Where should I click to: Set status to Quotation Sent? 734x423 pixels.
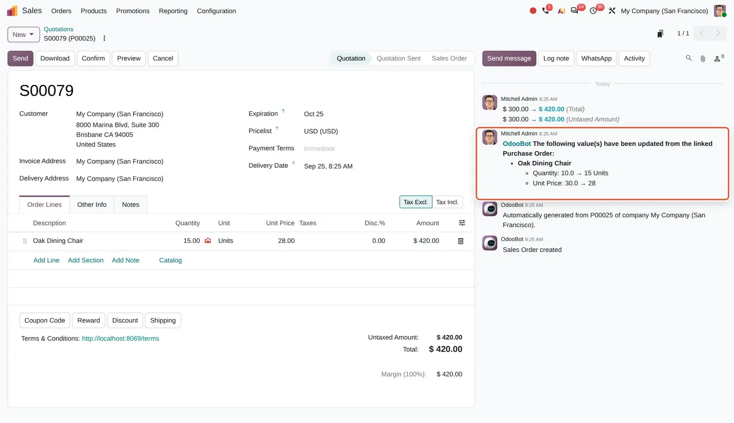pyautogui.click(x=399, y=59)
